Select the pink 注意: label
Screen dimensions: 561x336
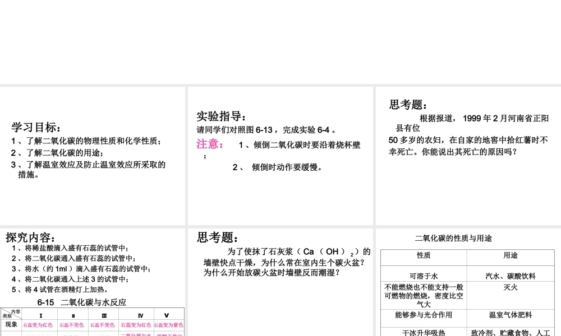210,144
